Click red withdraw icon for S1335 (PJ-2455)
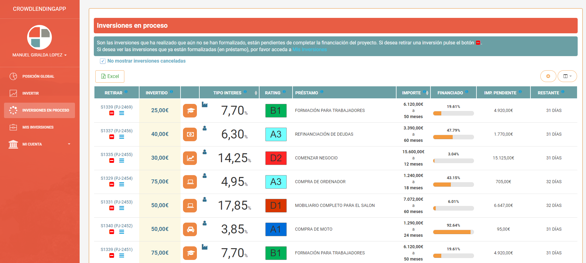 pyautogui.click(x=112, y=161)
